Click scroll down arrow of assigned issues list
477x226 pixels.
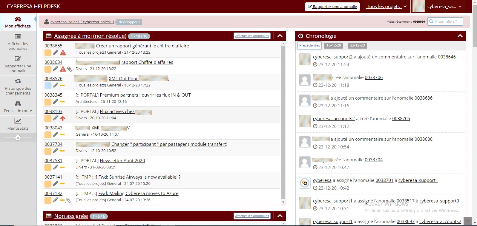[283, 202]
